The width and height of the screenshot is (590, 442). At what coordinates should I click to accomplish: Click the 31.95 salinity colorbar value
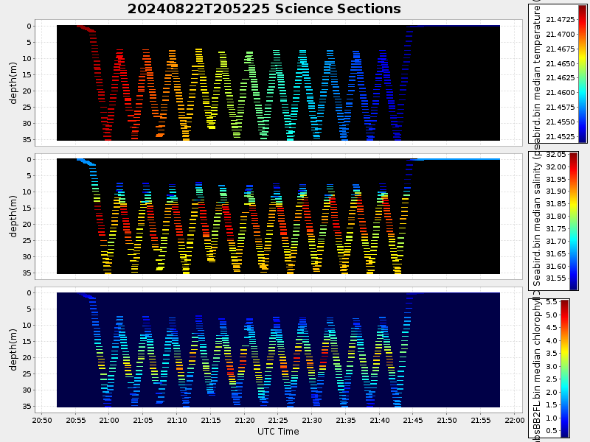[x=556, y=179]
